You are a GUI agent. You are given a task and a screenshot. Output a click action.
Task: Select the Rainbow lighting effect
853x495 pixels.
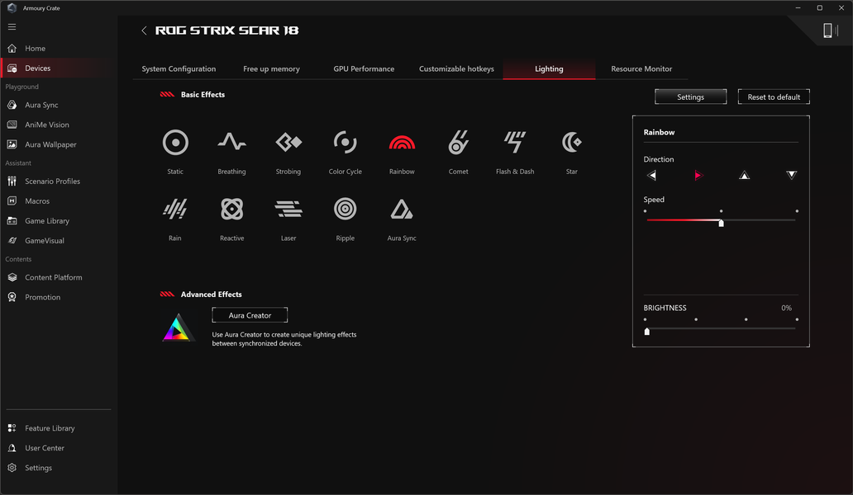point(402,143)
